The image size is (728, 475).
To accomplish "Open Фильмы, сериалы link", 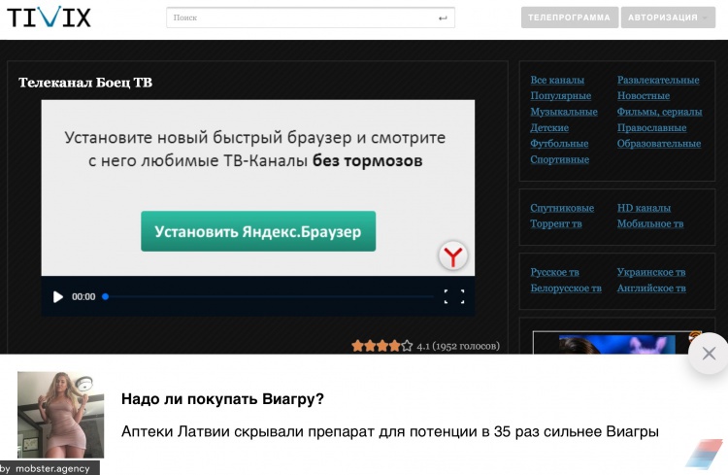I will click(x=659, y=112).
